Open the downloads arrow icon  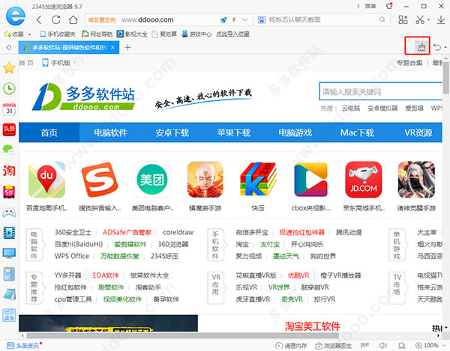click(x=441, y=19)
